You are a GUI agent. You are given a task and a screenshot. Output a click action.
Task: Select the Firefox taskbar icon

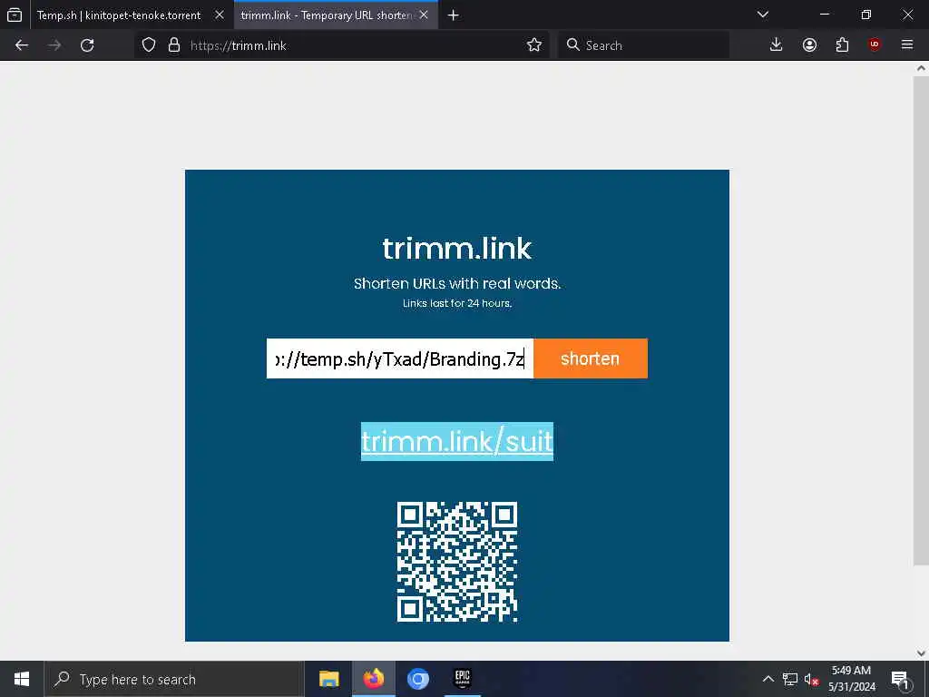(x=373, y=679)
